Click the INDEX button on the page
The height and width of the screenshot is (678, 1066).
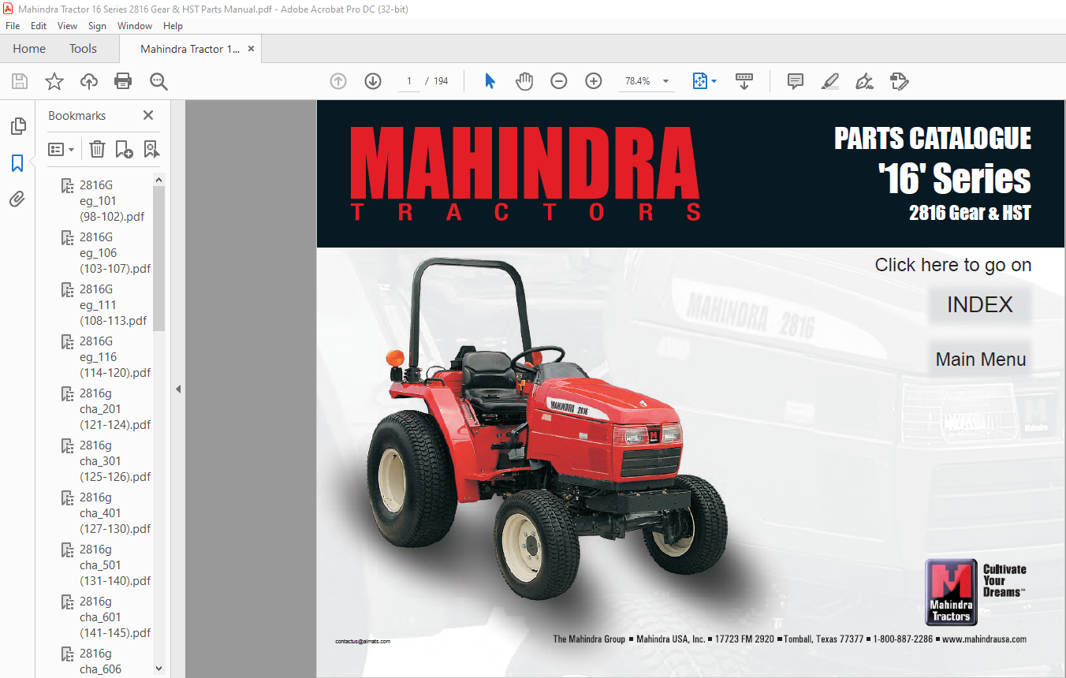(x=979, y=304)
